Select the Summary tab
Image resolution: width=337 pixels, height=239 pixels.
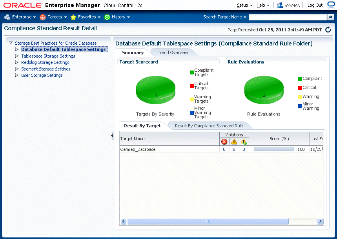[133, 53]
